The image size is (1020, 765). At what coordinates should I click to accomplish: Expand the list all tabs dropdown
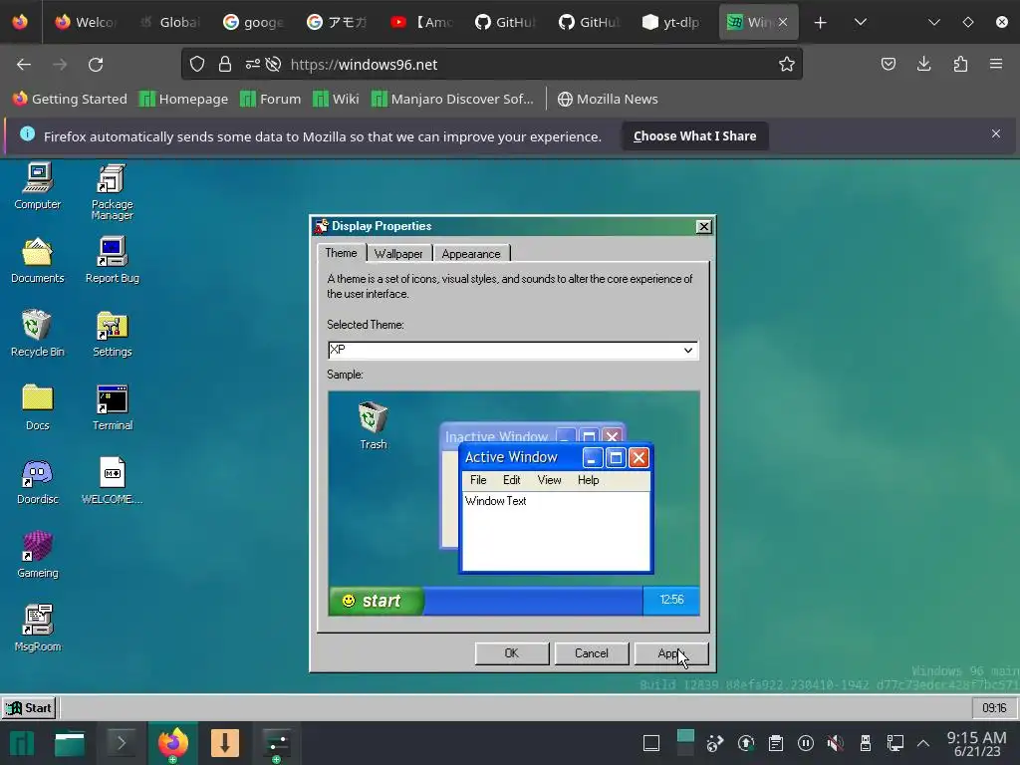tap(860, 22)
